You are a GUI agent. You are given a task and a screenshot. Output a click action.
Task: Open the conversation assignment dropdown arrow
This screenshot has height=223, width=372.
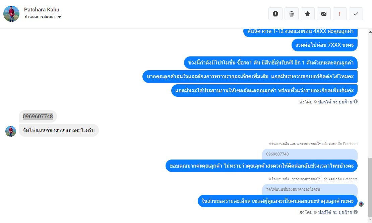tap(59, 17)
